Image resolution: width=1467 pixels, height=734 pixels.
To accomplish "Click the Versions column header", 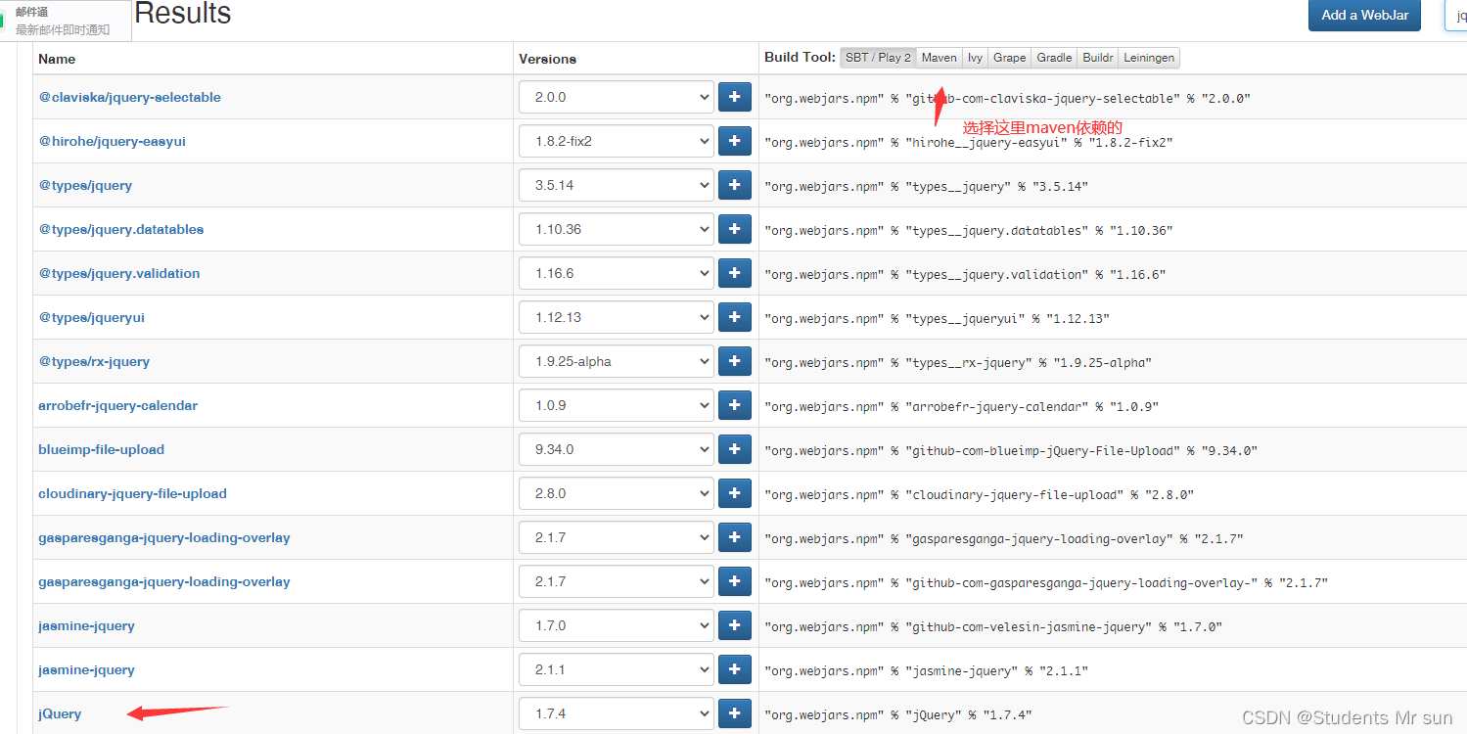I will click(x=547, y=59).
